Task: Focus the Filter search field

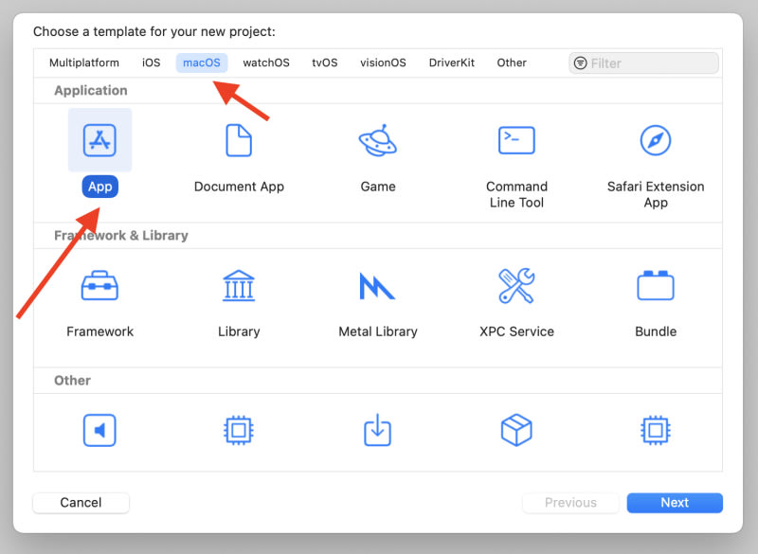Action: coord(650,63)
